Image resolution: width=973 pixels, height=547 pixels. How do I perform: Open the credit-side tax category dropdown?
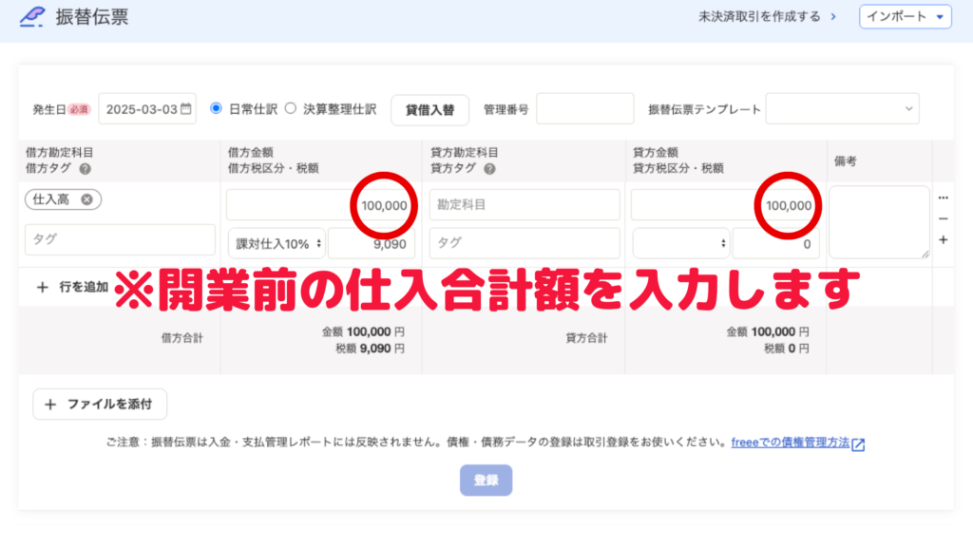click(679, 243)
